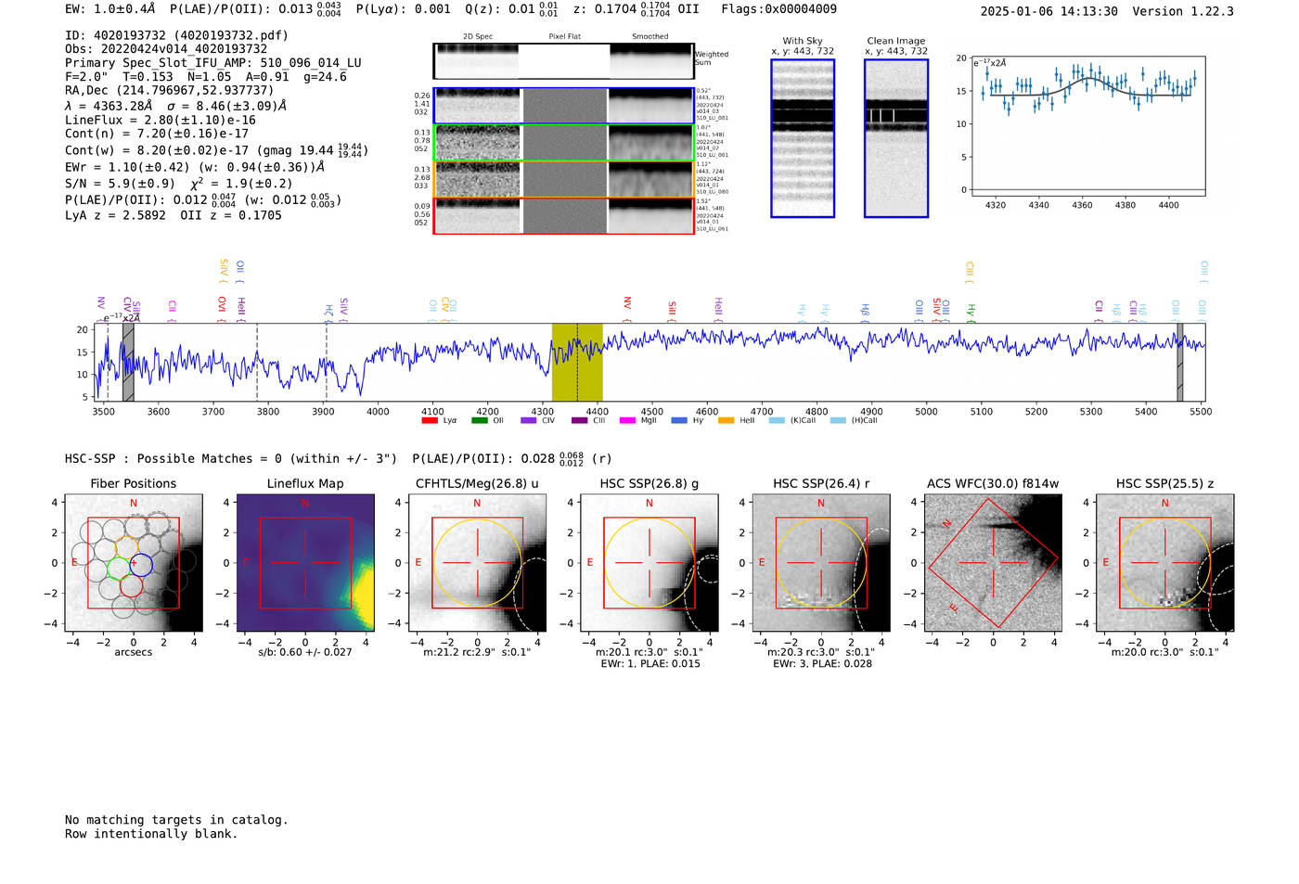Click the (H)CaII legend swatch
Screen dimensions: 1299x884
pos(838,421)
